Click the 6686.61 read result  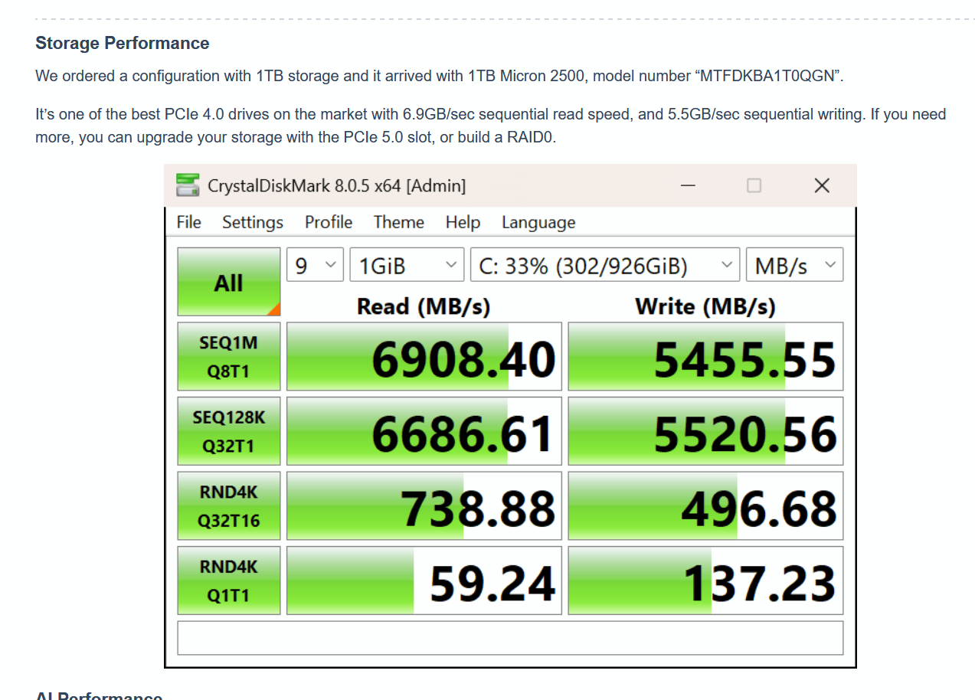(x=424, y=431)
